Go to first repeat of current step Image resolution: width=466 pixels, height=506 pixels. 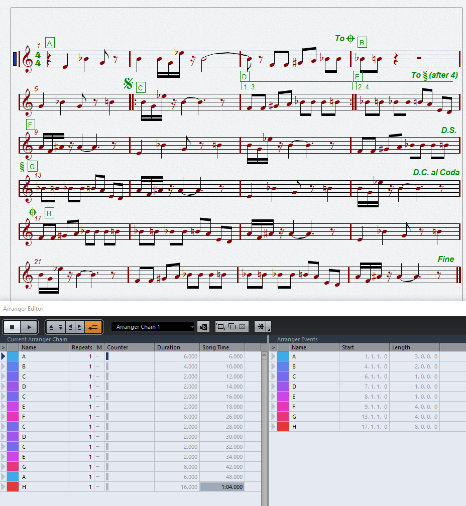[70, 327]
